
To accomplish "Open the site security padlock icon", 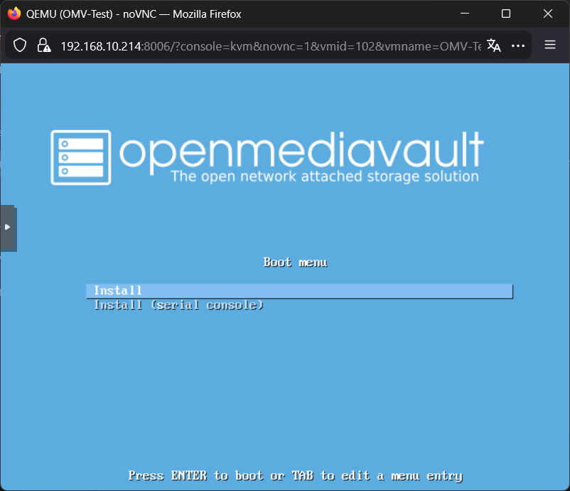I will (43, 46).
